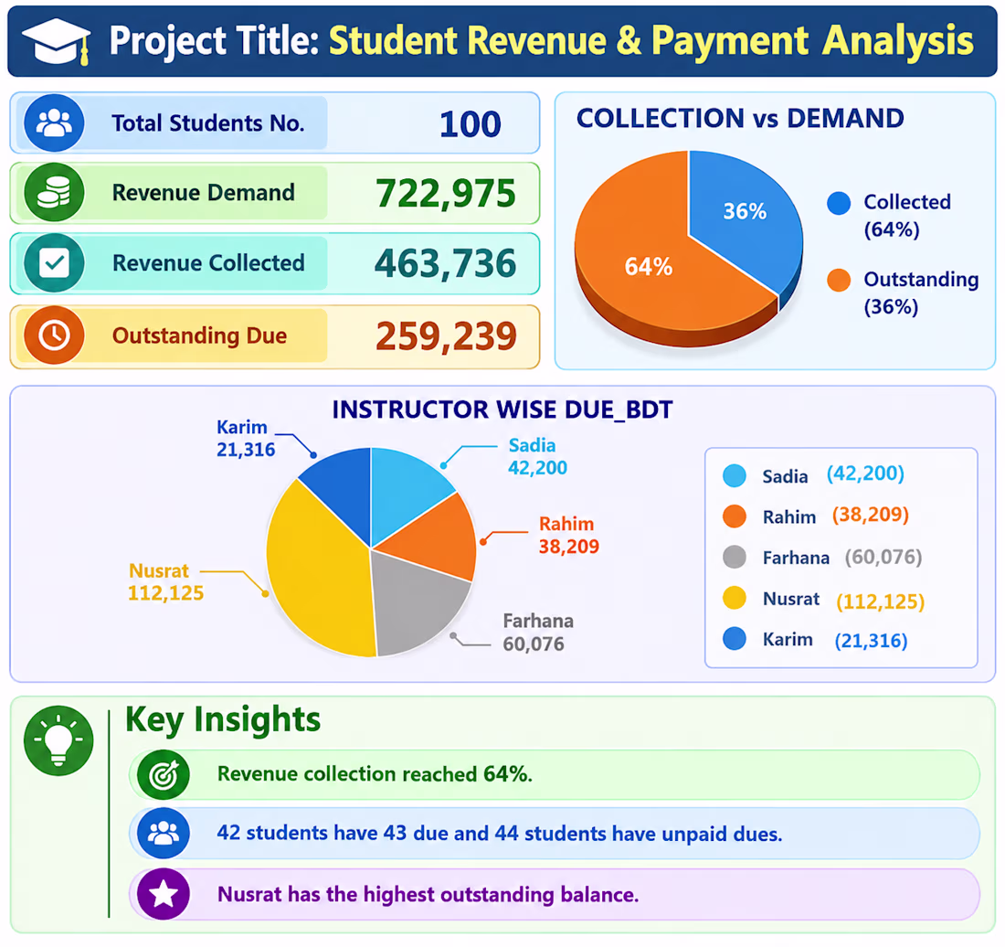Click the orange Outstanding legend dot

point(839,281)
